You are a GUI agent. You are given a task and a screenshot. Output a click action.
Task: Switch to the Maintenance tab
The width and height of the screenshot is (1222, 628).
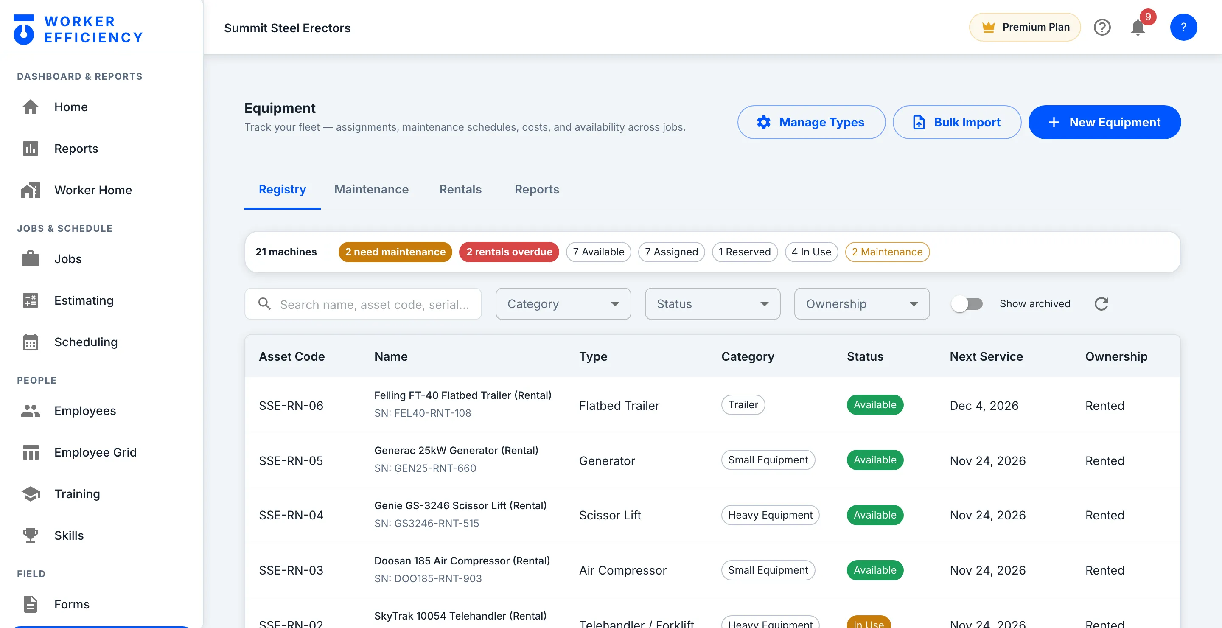(x=371, y=189)
